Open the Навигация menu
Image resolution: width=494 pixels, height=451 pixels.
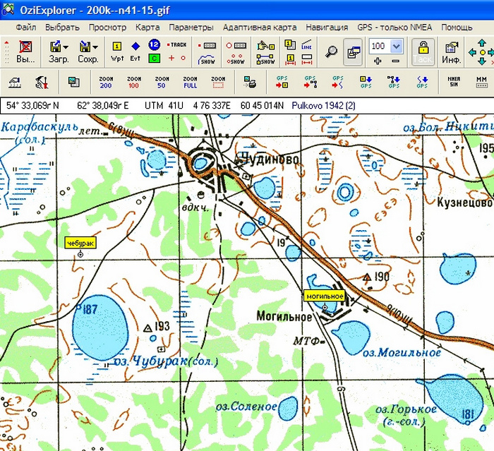[x=327, y=28]
